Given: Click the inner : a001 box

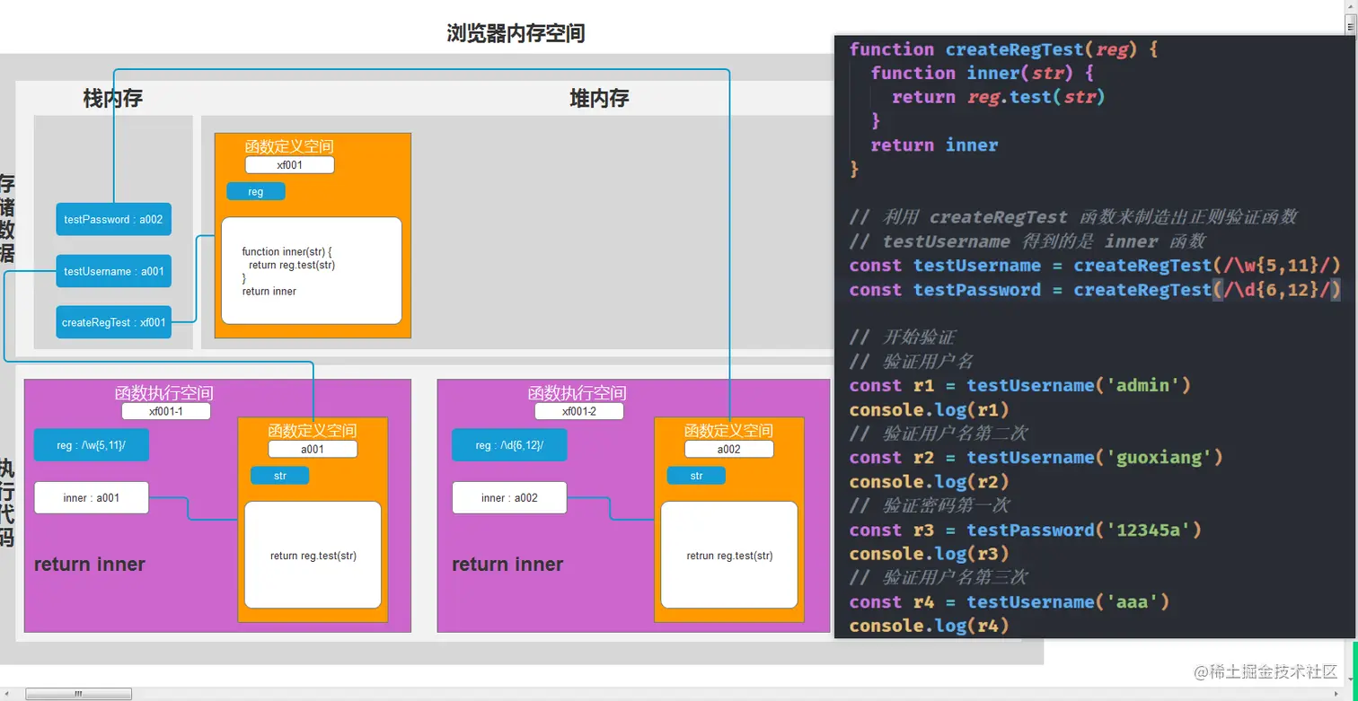Looking at the screenshot, I should pos(92,497).
